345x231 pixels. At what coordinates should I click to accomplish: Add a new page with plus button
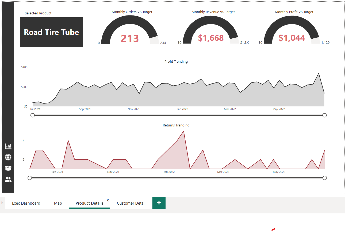[159, 203]
